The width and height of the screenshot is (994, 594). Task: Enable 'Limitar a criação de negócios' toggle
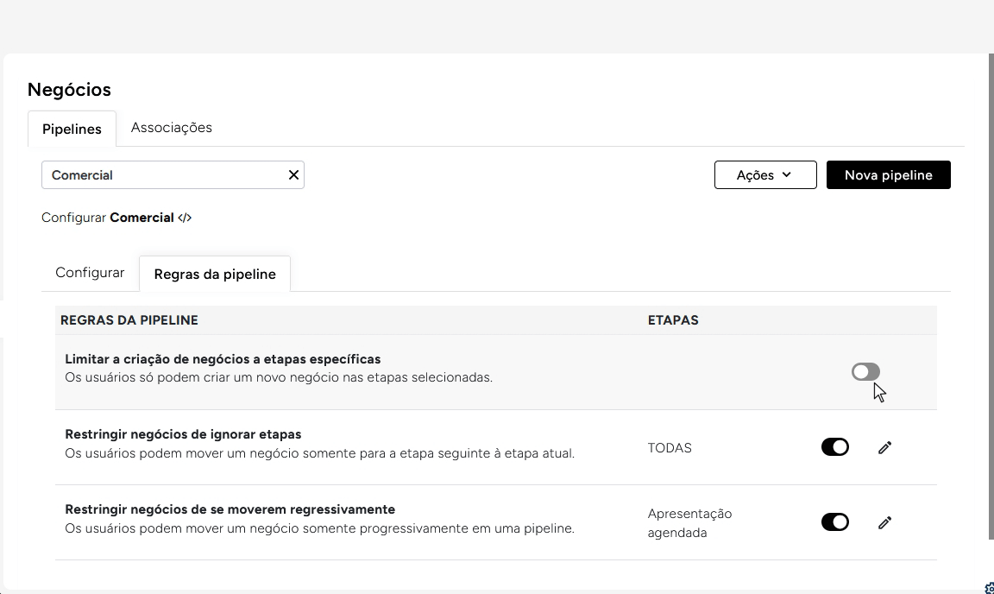[x=865, y=371]
